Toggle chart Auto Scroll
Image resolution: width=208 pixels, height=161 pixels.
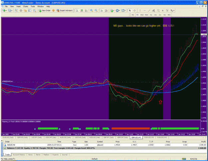(x=102, y=10)
